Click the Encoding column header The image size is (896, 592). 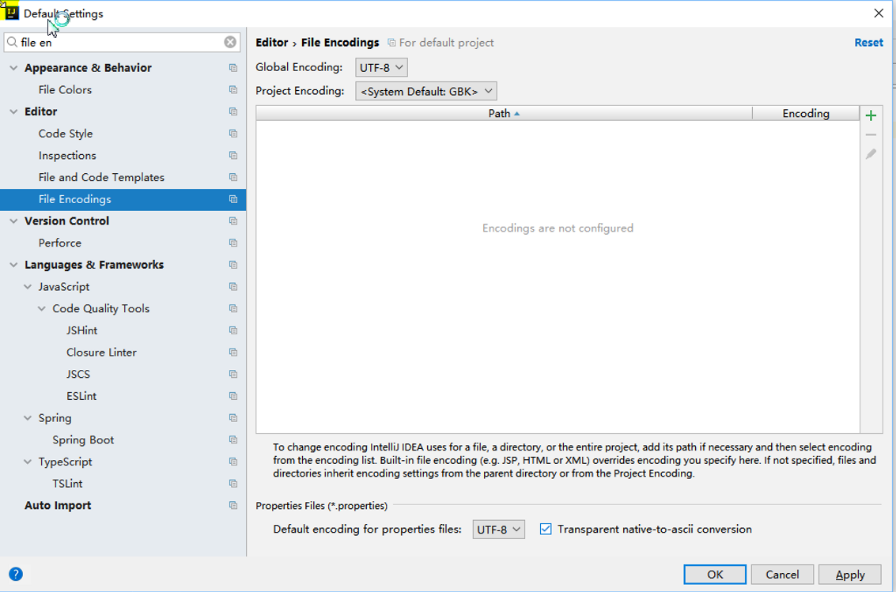click(x=806, y=113)
